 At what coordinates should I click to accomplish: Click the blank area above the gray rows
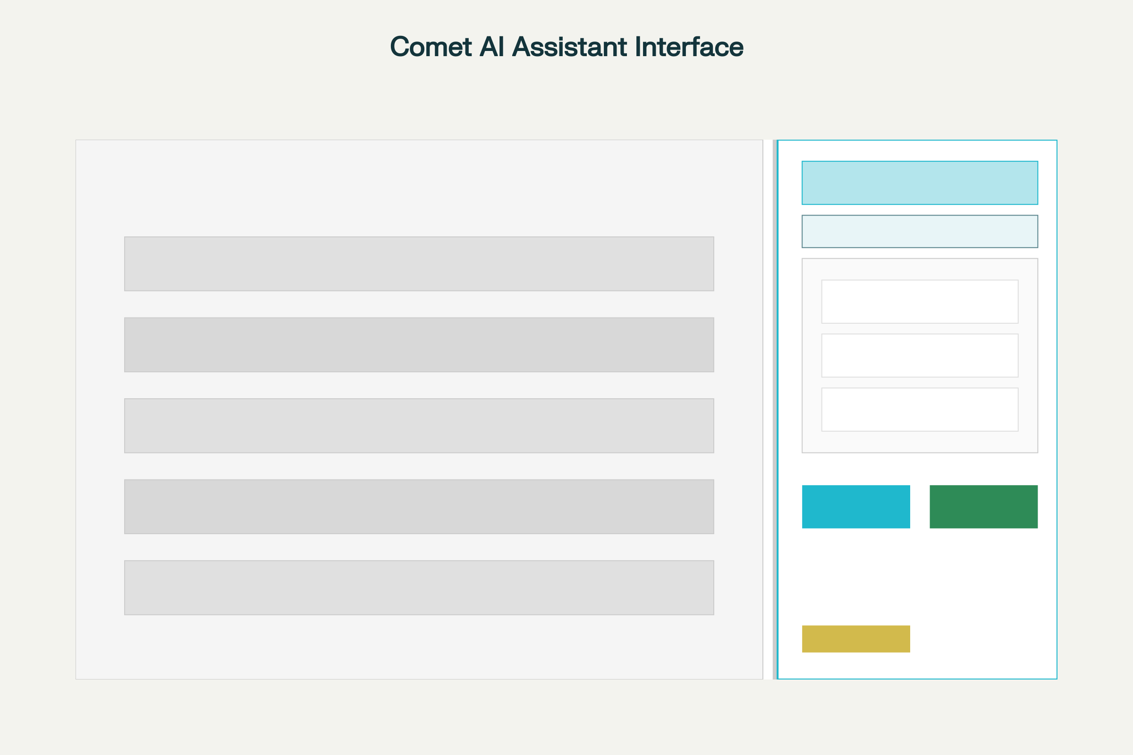tap(419, 188)
